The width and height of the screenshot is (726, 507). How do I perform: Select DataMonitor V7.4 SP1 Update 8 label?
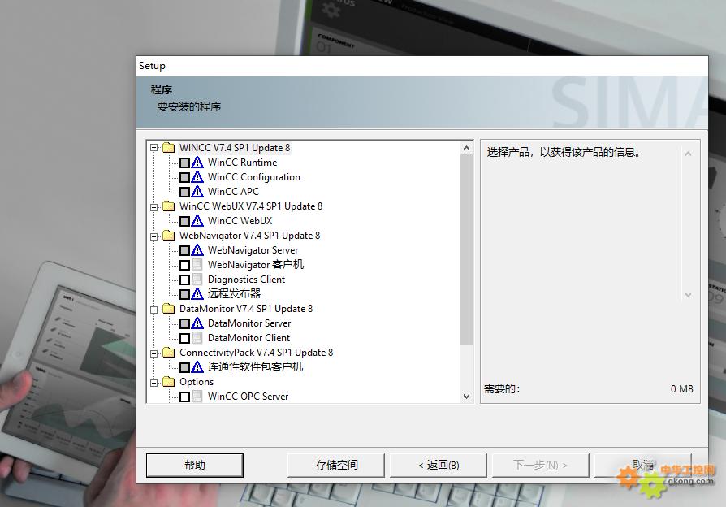pyautogui.click(x=246, y=309)
